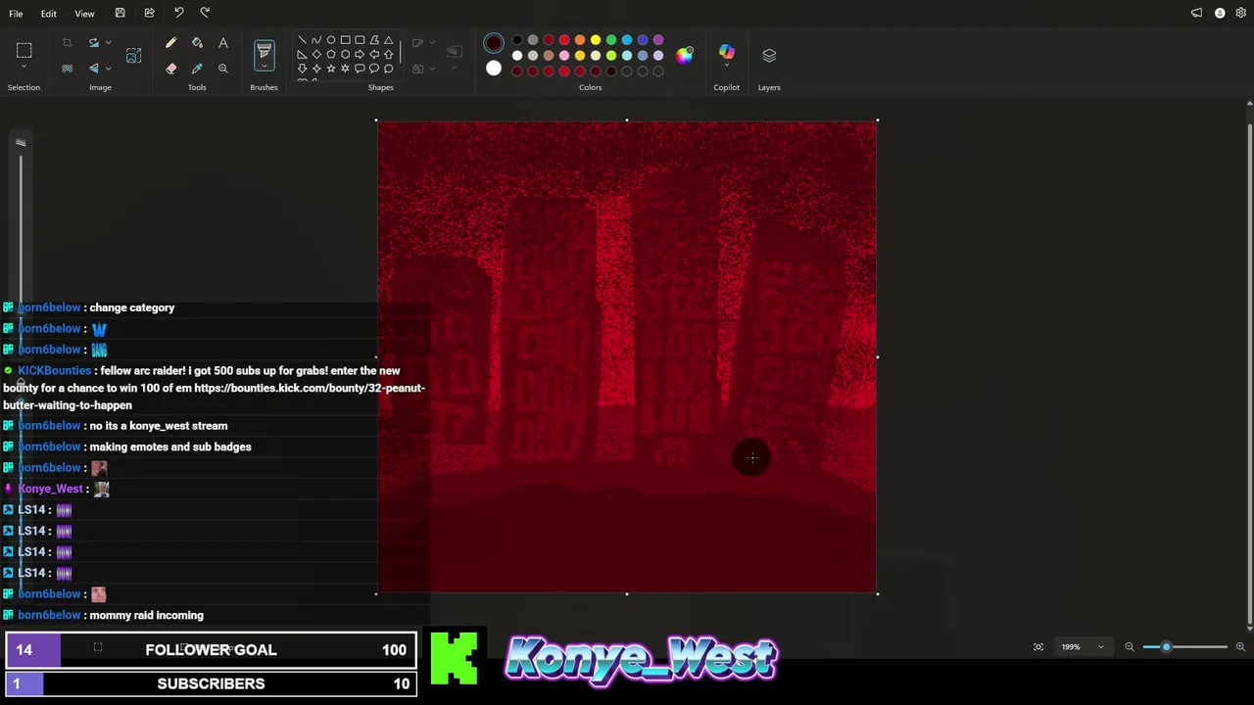
Task: Click the Rotate image icon
Action: 93,43
